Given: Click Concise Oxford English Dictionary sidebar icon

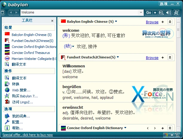Looking at the screenshot, I should click(x=7, y=46).
